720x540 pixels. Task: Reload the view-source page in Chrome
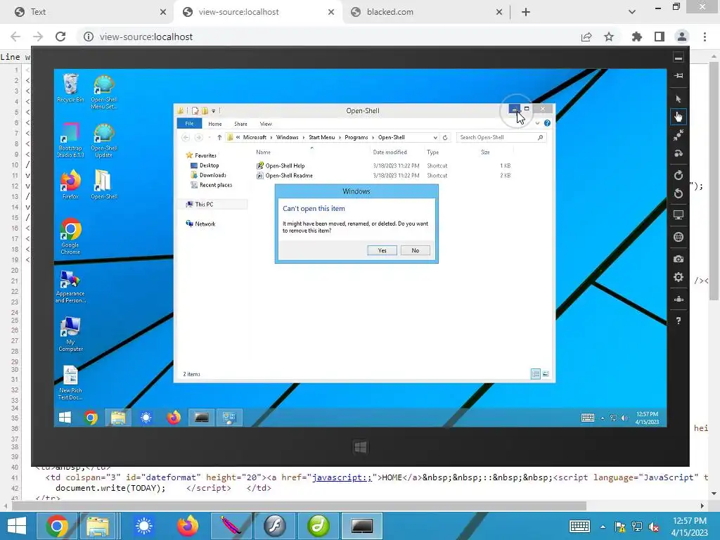[x=60, y=37]
